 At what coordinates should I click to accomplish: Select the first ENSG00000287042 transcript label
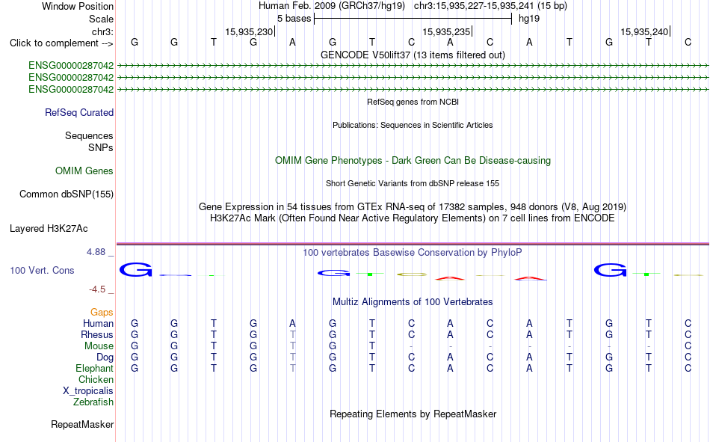[71, 65]
